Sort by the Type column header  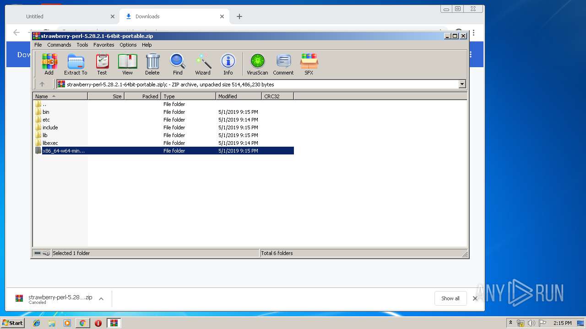(188, 96)
